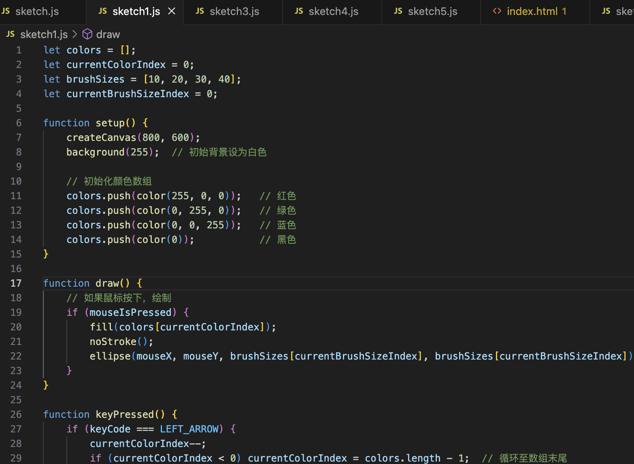This screenshot has width=634, height=464.
Task: Click the cube symbol icon beside draw breadcrumb
Action: 87,34
